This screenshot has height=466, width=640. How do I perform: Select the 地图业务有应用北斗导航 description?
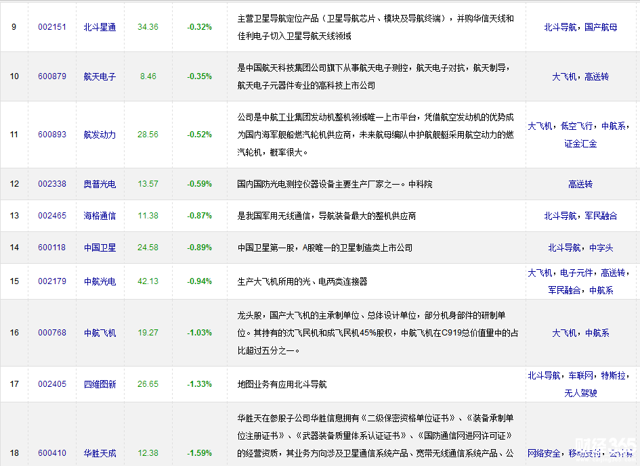click(x=282, y=384)
